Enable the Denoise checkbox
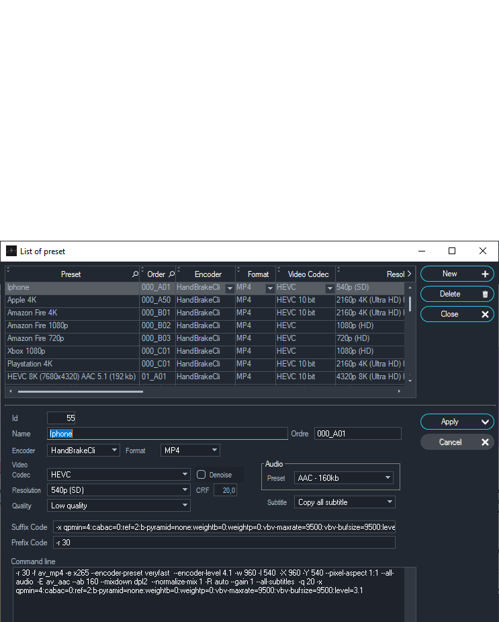The width and height of the screenshot is (499, 622). click(x=201, y=475)
